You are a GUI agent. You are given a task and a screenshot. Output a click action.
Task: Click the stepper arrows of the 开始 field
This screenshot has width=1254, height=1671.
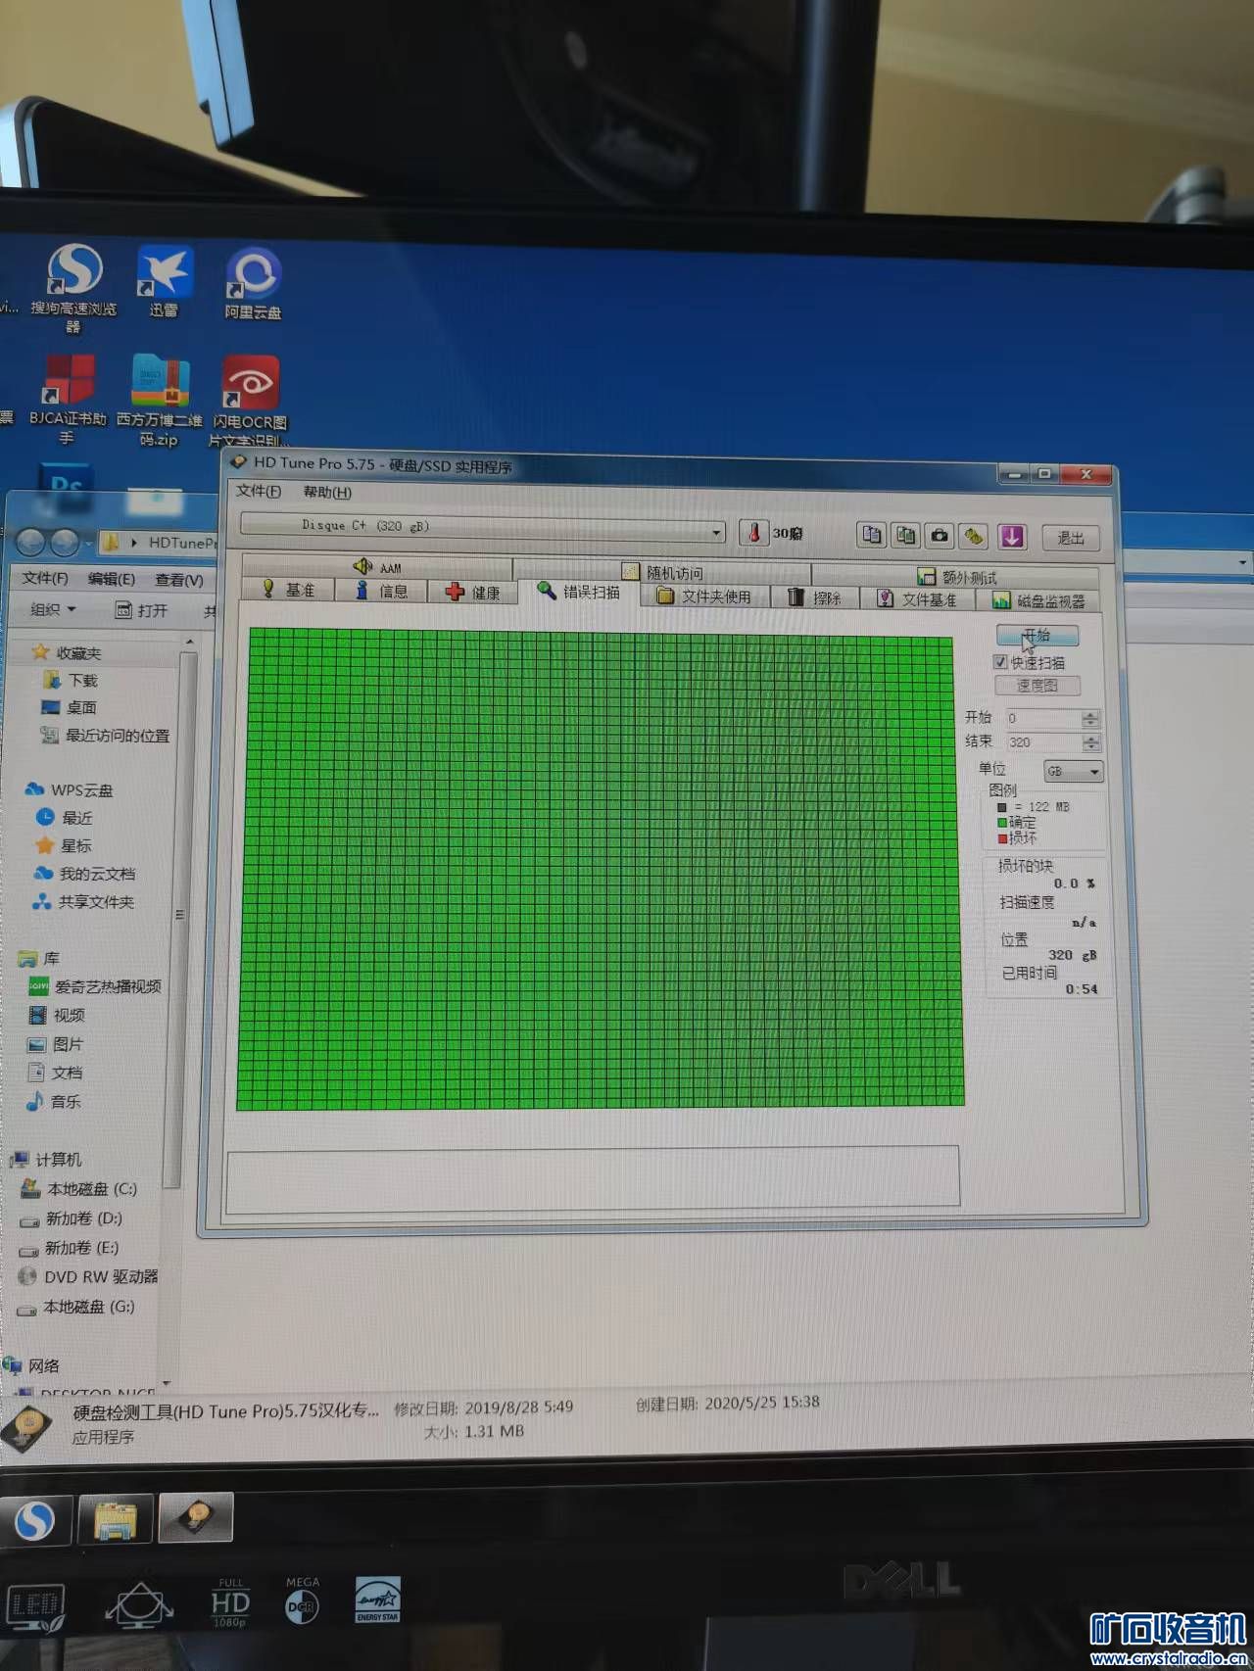(x=1090, y=719)
